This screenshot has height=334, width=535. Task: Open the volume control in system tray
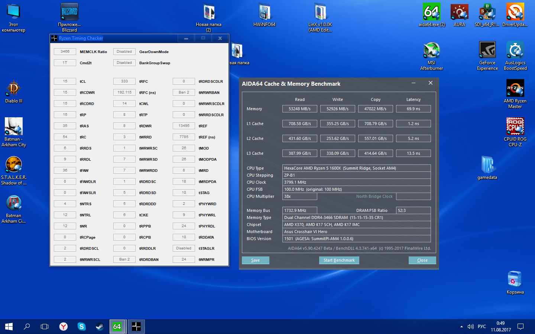point(471,327)
